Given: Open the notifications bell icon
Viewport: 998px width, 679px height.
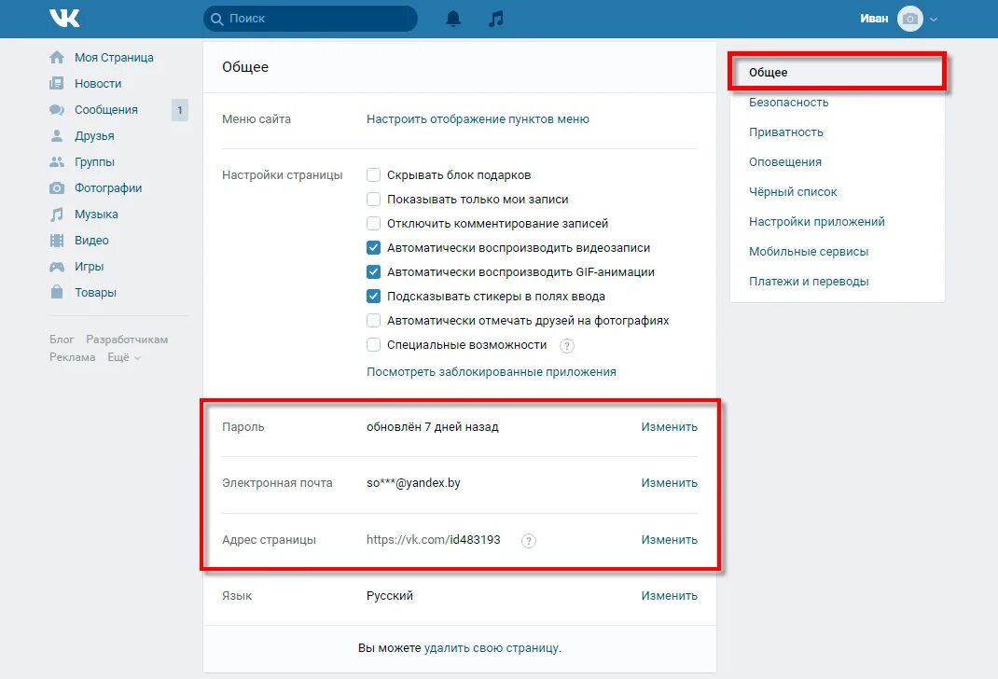Looking at the screenshot, I should tap(453, 19).
